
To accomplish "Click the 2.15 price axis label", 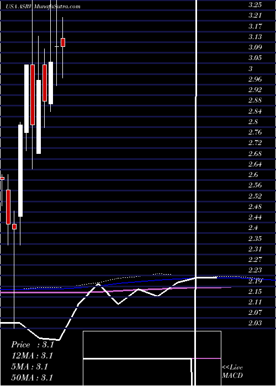I will (x=254, y=292).
